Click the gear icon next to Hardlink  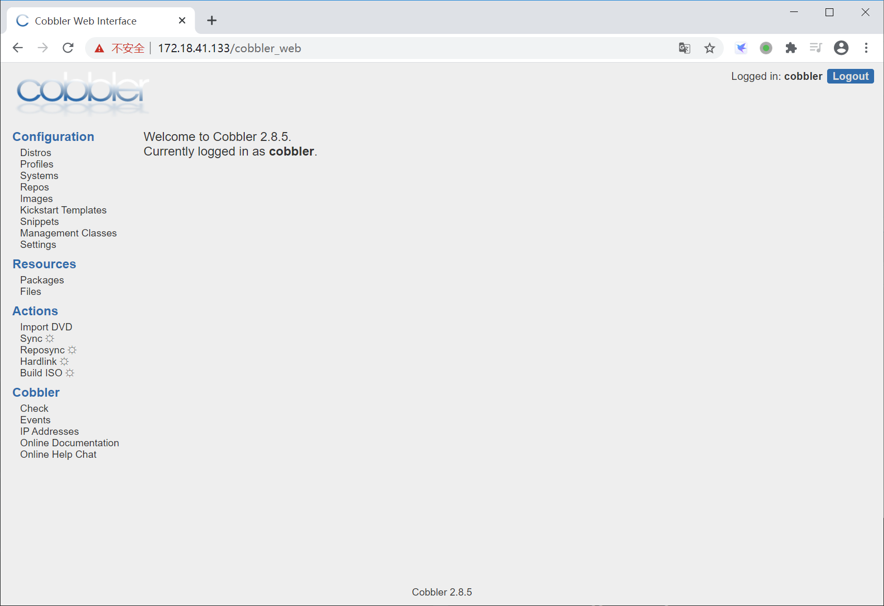click(64, 362)
